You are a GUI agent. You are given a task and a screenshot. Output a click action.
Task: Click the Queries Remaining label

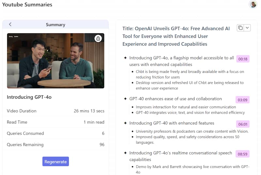pos(25,145)
